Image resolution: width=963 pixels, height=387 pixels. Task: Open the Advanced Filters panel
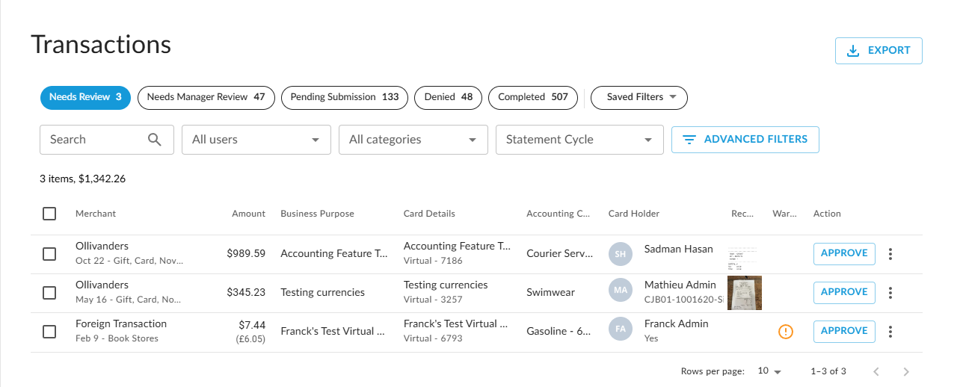pos(745,140)
